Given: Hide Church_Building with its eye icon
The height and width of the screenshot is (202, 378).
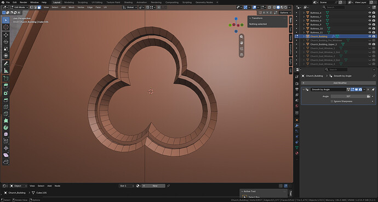Looking at the screenshot, I should [x=370, y=36].
